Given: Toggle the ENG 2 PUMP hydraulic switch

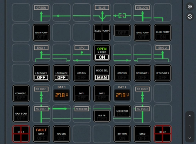Looking at the screenshot, I should 142,33.
